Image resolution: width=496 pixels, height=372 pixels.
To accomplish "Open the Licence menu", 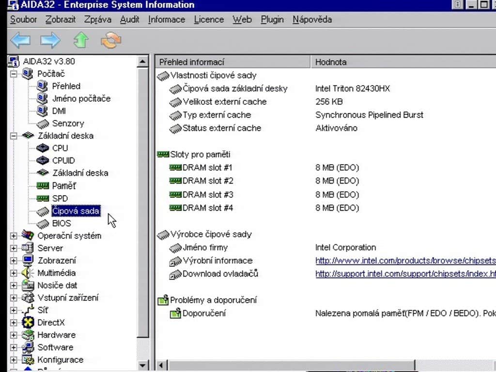I will (x=209, y=19).
